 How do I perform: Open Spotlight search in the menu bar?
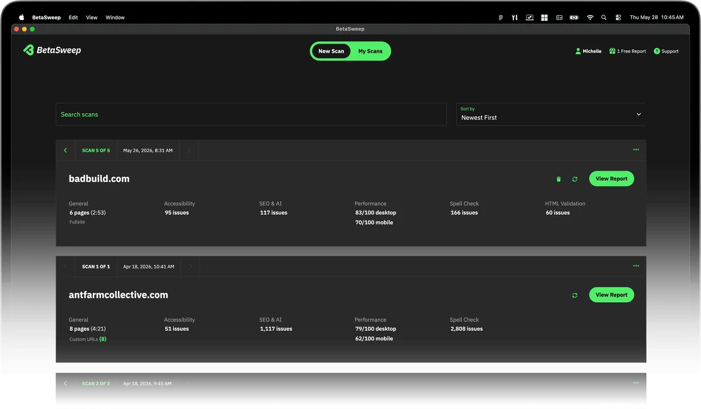tap(604, 18)
